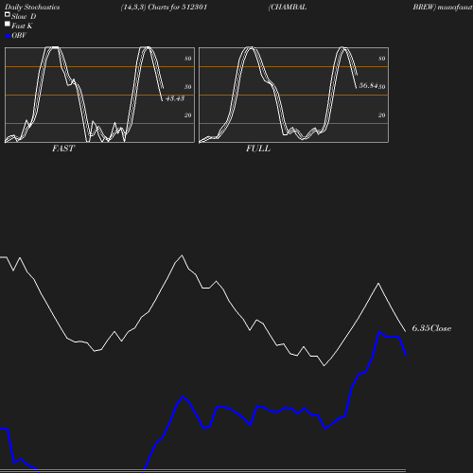Click the 'Slow D' legend label
Image resolution: width=473 pixels, height=473 pixels.
point(24,16)
